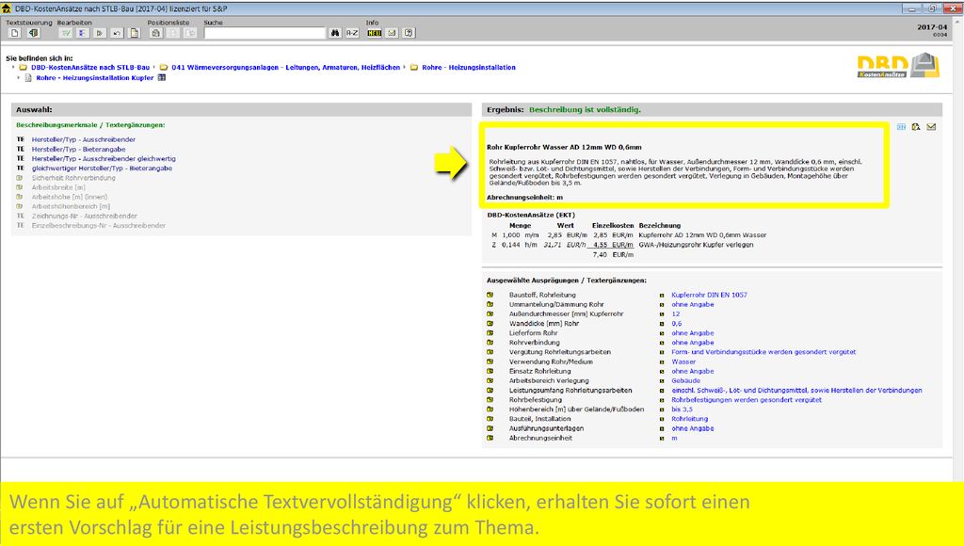Click the DBD KostenAnsätze logo
The width and height of the screenshot is (964, 546).
[x=898, y=66]
